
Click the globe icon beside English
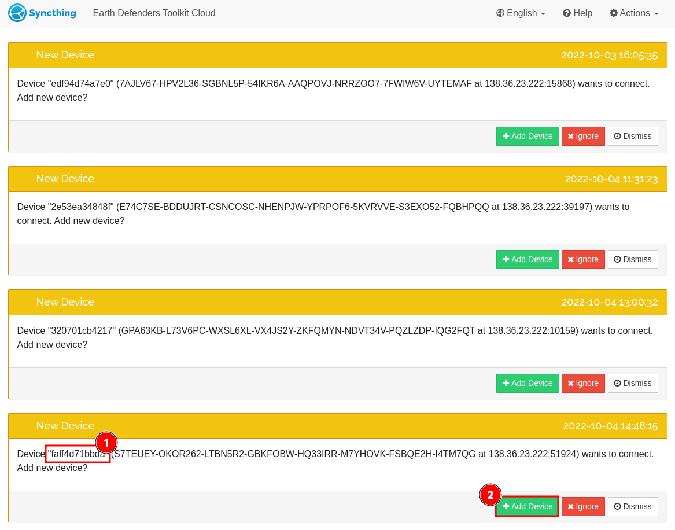pyautogui.click(x=500, y=13)
